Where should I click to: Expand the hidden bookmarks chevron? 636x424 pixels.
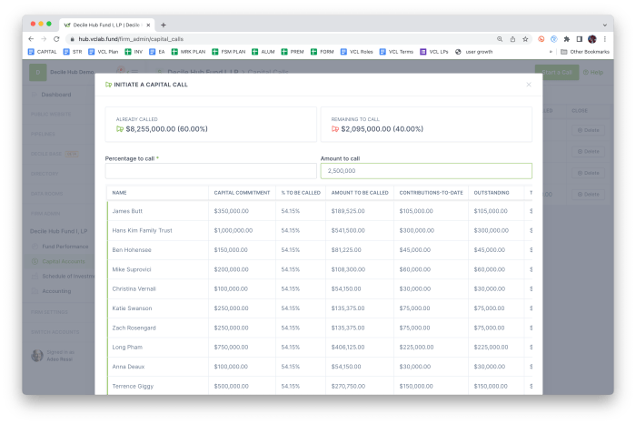pos(551,52)
